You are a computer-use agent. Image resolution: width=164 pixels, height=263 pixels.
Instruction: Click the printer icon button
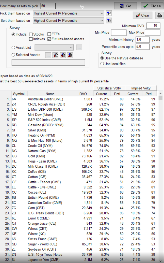click(159, 15)
